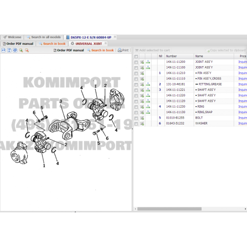Check the box for RING,SNAP row
247x247 pixels.
tap(136, 113)
